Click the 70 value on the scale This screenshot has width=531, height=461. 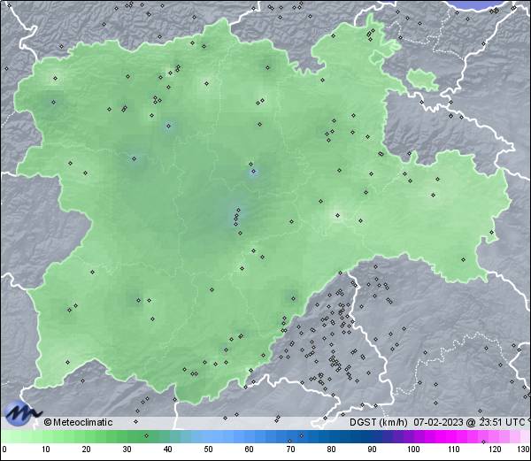coord(290,449)
